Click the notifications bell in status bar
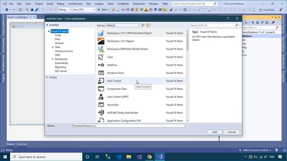The image size is (287, 161). 277,150
